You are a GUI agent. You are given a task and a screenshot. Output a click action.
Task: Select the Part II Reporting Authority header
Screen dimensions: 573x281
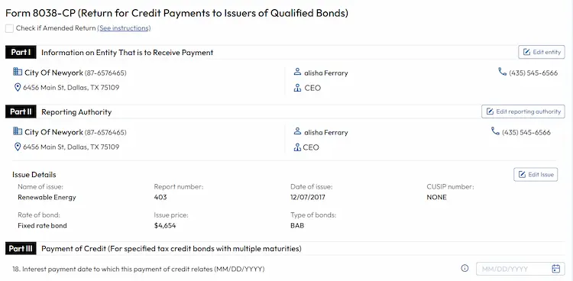click(59, 111)
